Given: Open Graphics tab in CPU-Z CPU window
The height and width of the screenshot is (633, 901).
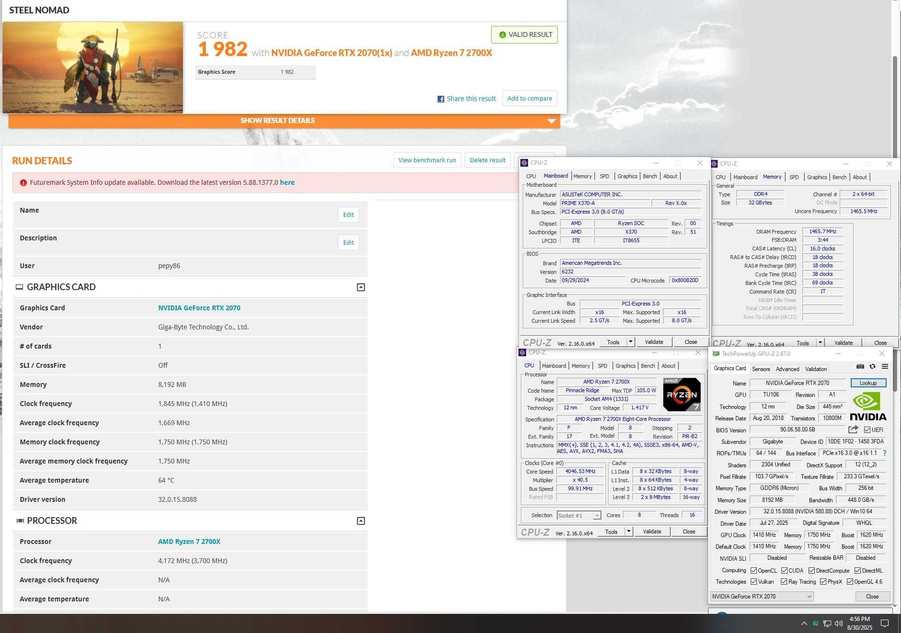Looking at the screenshot, I should point(625,366).
